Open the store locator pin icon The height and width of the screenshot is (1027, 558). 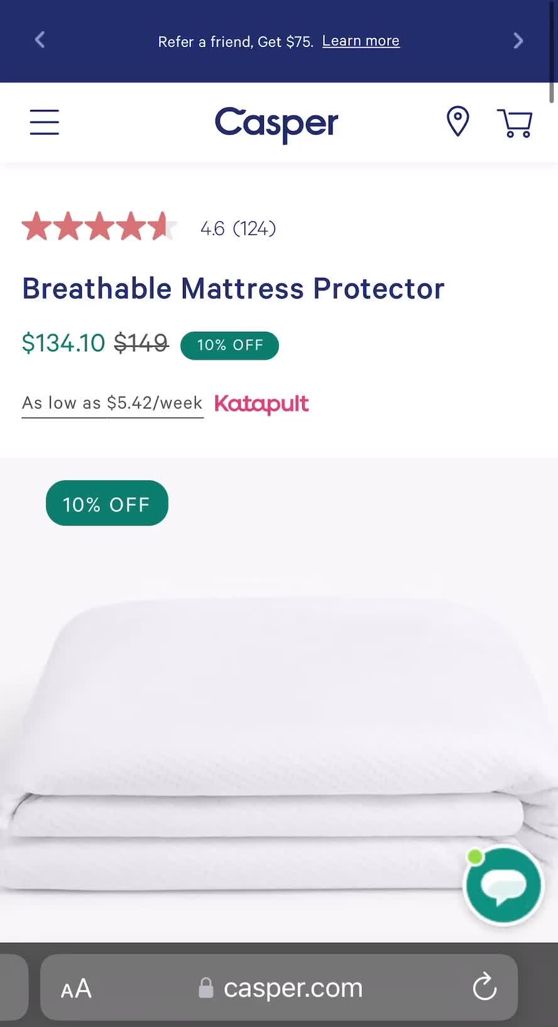click(x=457, y=122)
